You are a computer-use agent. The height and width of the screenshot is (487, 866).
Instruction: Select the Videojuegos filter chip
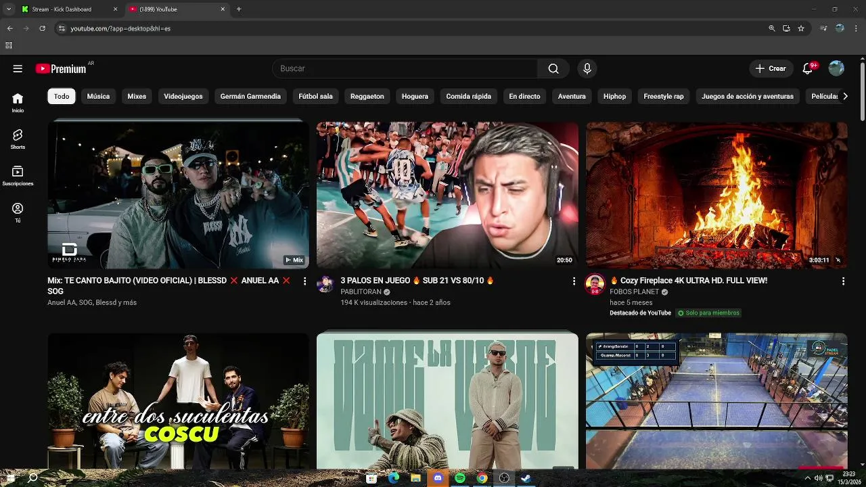click(x=183, y=96)
